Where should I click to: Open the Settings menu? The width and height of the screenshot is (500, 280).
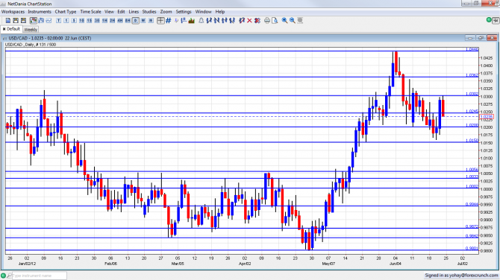[184, 11]
